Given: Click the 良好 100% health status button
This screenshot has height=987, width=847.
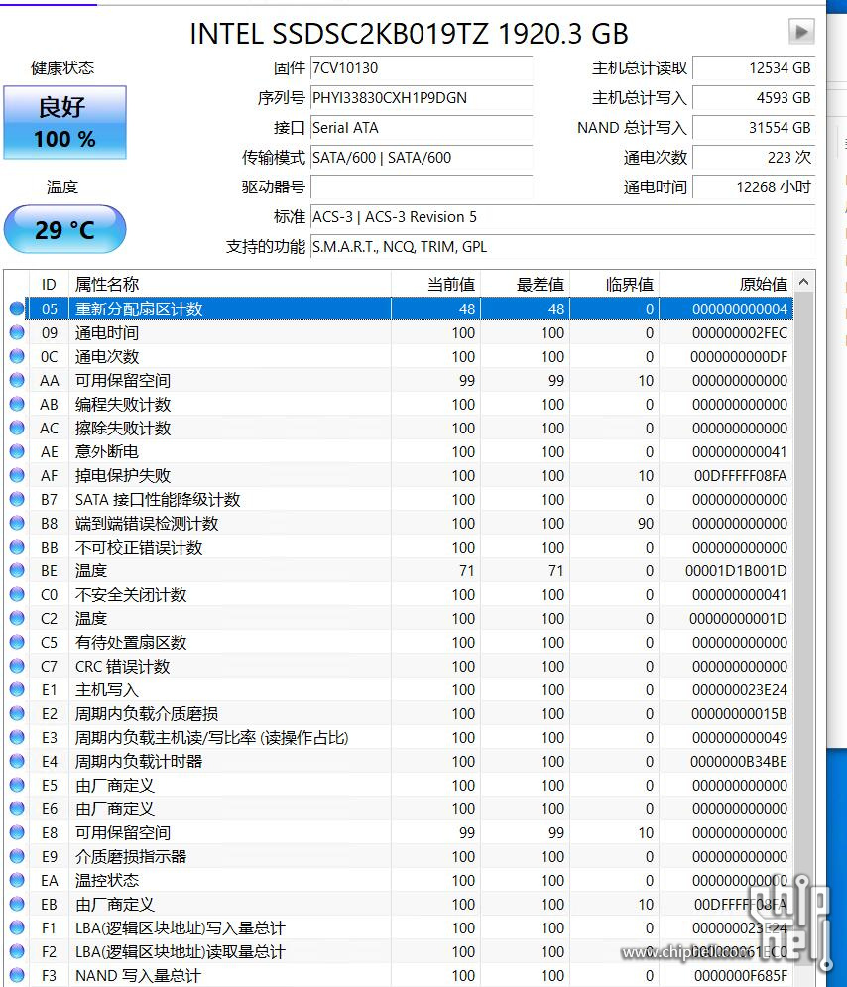Looking at the screenshot, I should (x=64, y=122).
